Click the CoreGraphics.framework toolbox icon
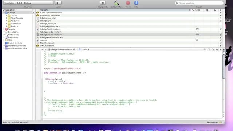This screenshot has width=233, height=131. pyautogui.click(x=38, y=13)
